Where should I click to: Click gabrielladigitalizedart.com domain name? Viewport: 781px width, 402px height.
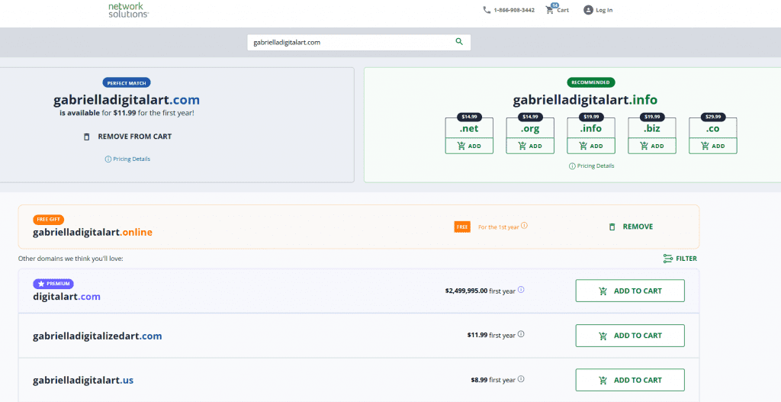(x=98, y=336)
